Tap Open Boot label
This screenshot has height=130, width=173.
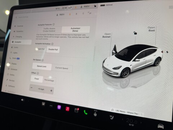(151, 29)
